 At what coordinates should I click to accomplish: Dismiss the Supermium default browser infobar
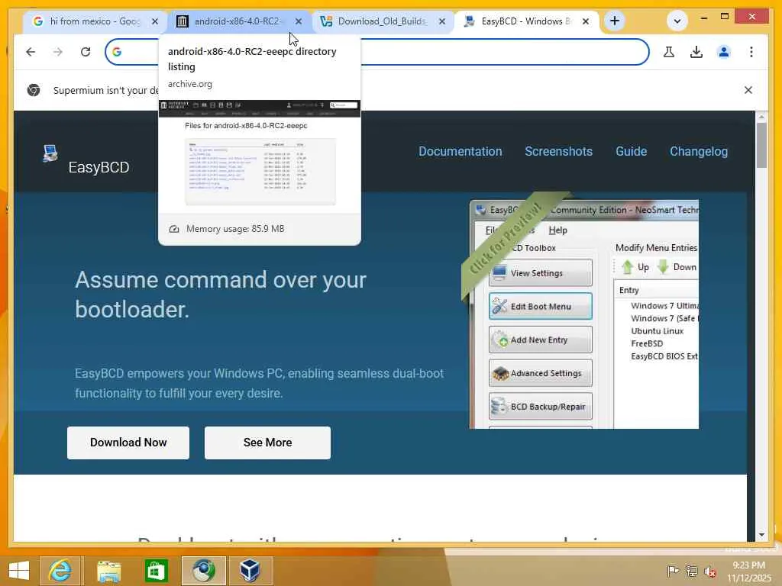point(748,90)
